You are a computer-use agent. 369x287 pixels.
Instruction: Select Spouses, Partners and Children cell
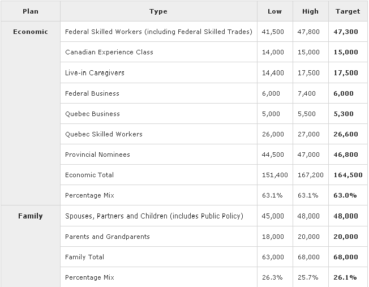point(154,216)
